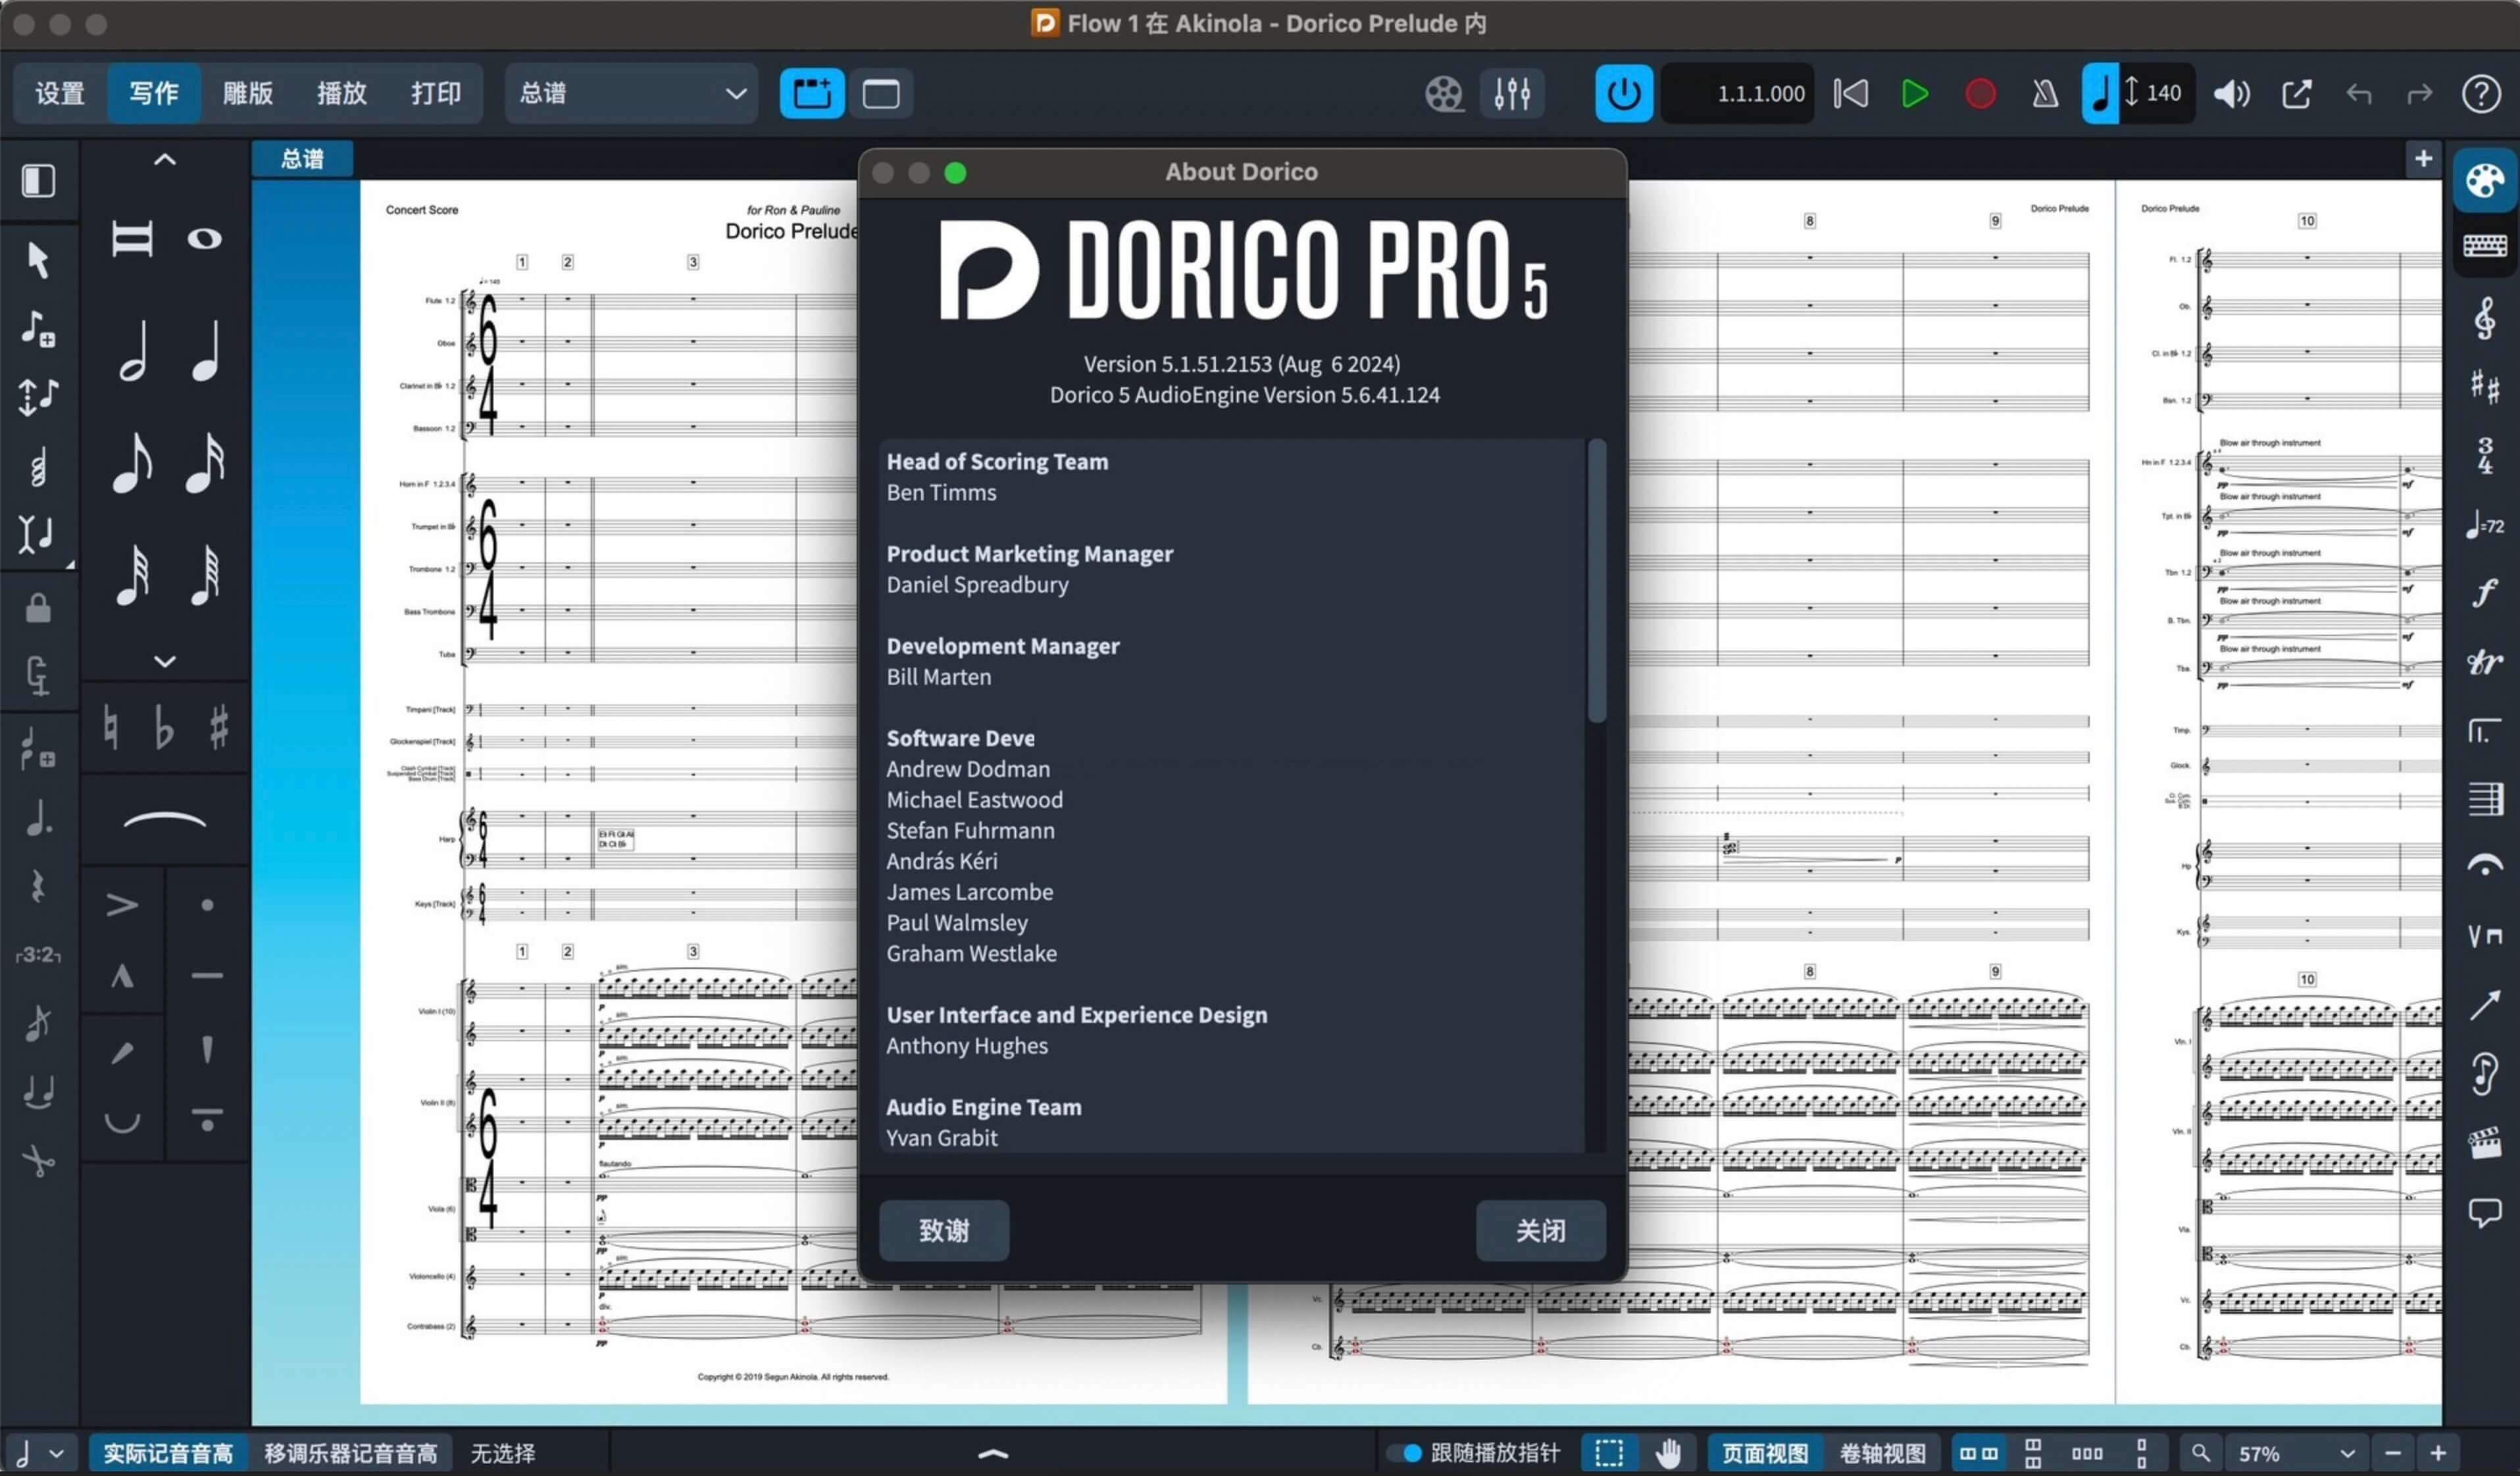The image size is (2520, 1476).
Task: Show shorter note durations chevron down
Action: point(165,661)
